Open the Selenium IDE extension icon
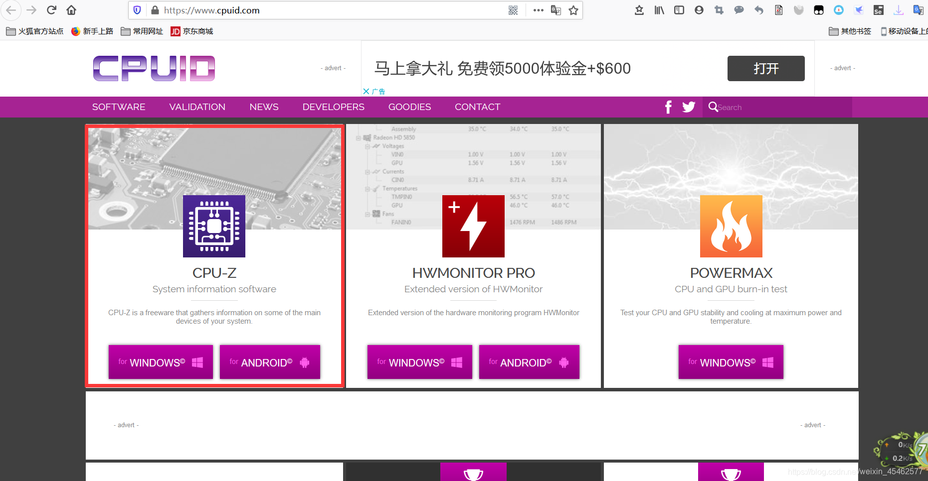928x481 pixels. click(879, 10)
